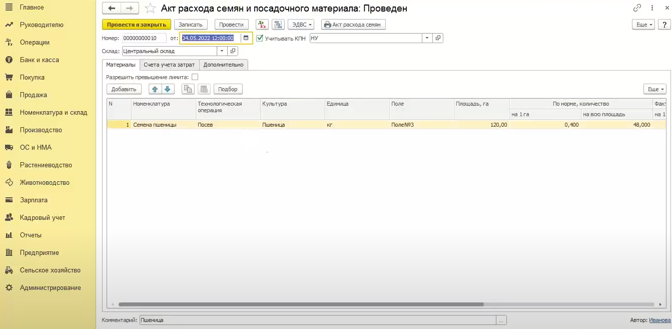The height and width of the screenshot is (329, 672).
Task: Copy document link chain icon
Action: (637, 8)
